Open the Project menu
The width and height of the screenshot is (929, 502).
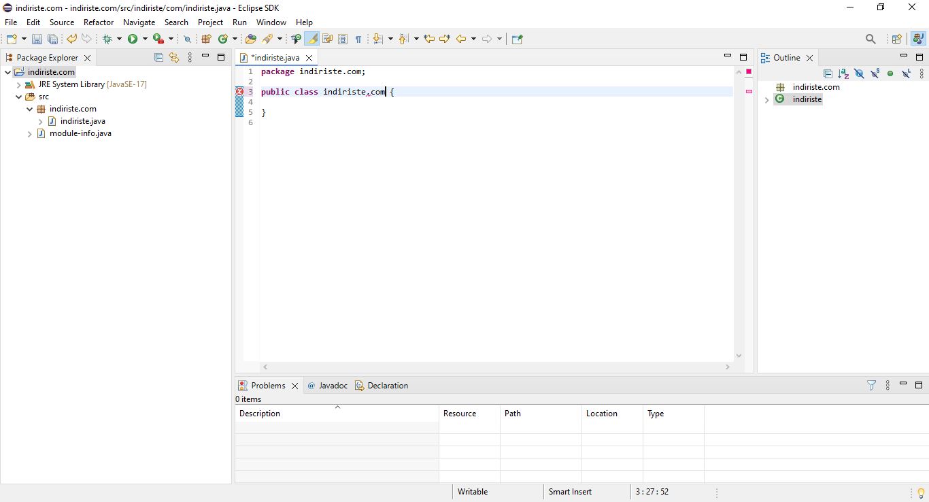[x=210, y=22]
